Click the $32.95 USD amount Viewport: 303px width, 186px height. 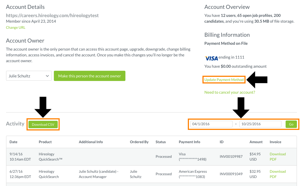click(x=255, y=174)
